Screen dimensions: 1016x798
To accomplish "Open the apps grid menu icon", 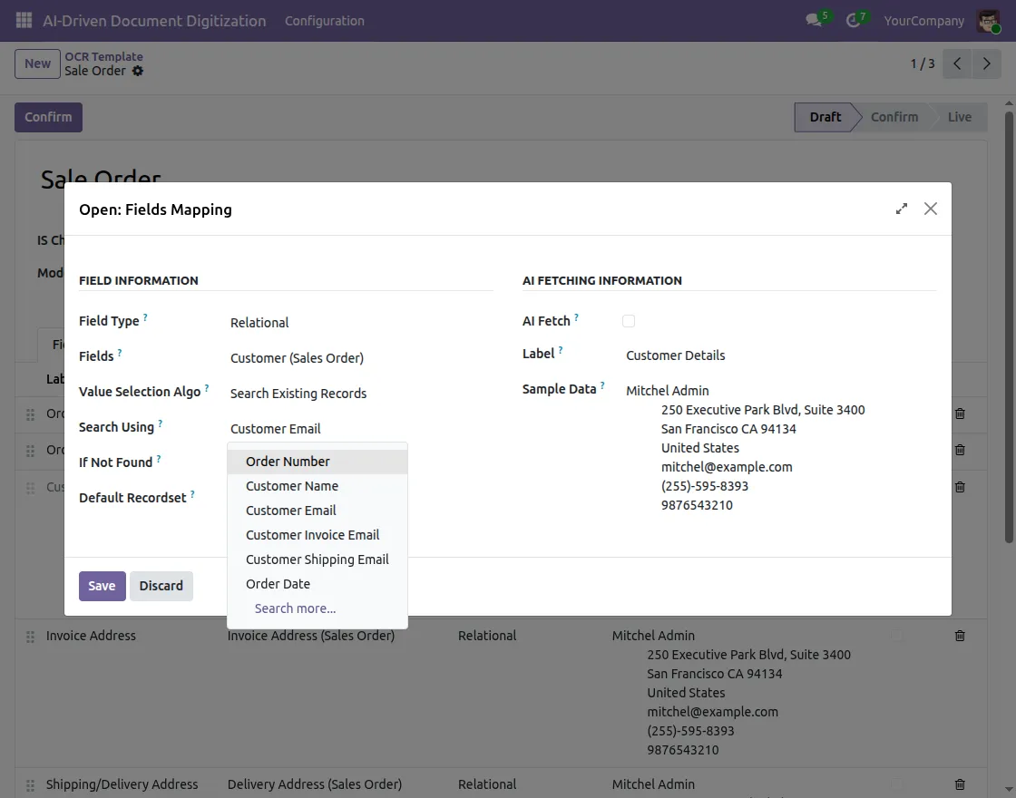I will (x=24, y=20).
